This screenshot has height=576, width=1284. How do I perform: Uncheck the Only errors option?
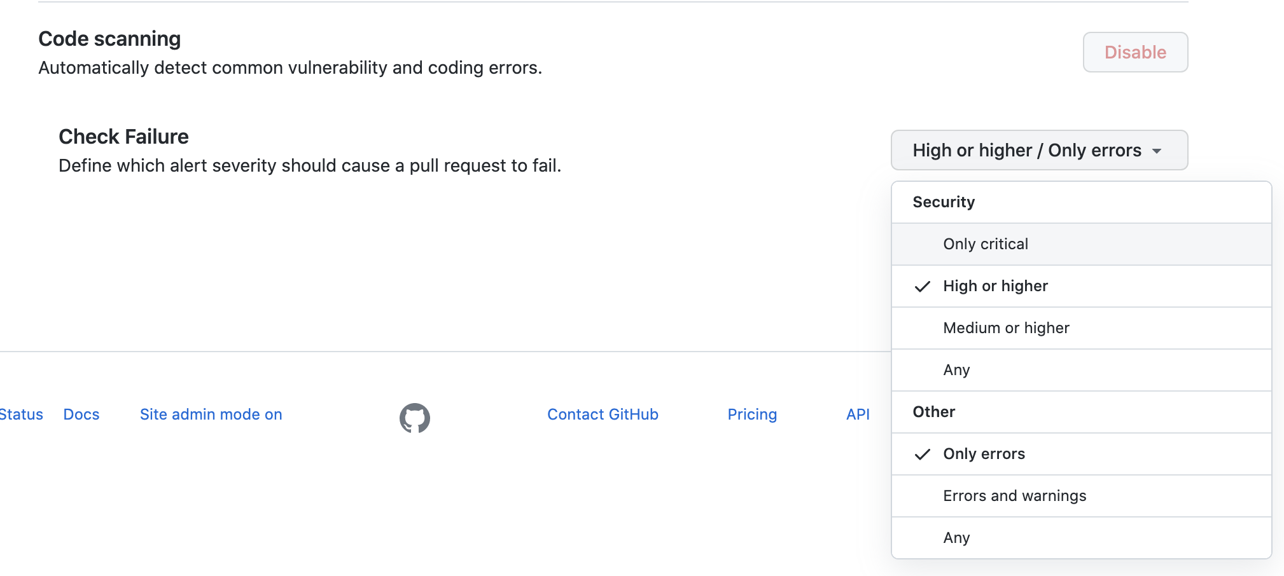click(984, 454)
